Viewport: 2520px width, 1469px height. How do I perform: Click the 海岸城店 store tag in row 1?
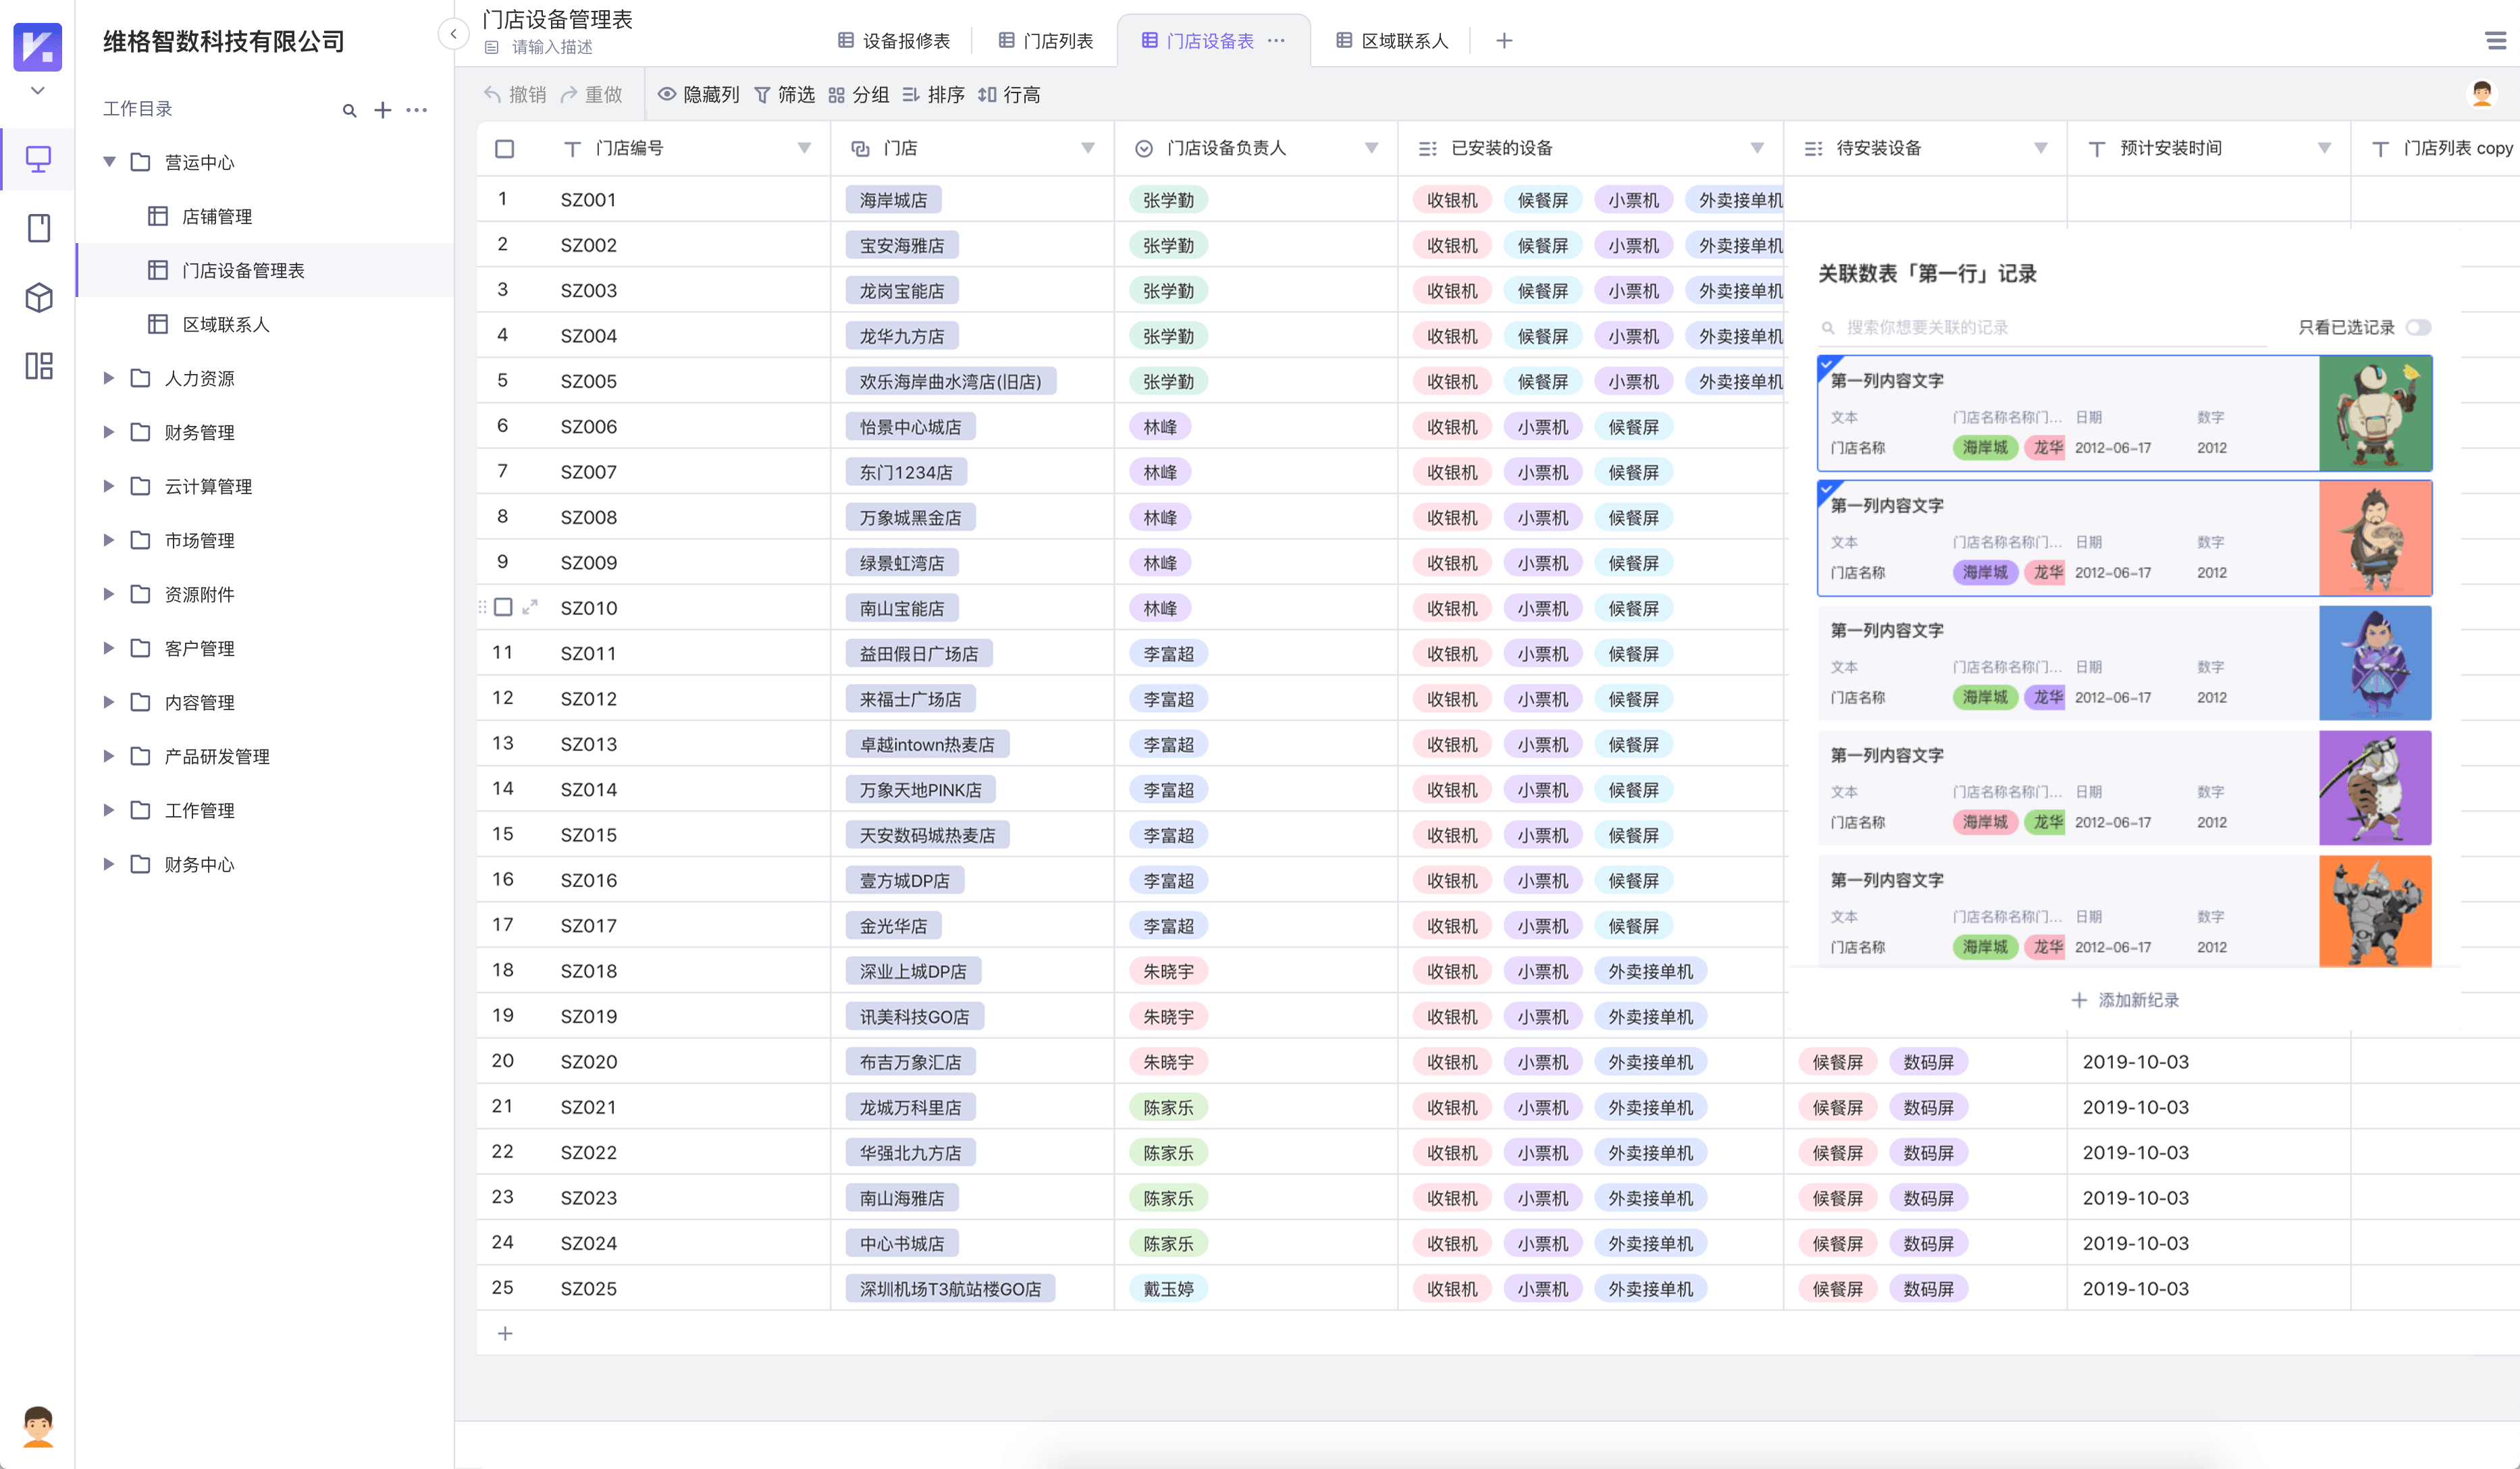tap(893, 200)
